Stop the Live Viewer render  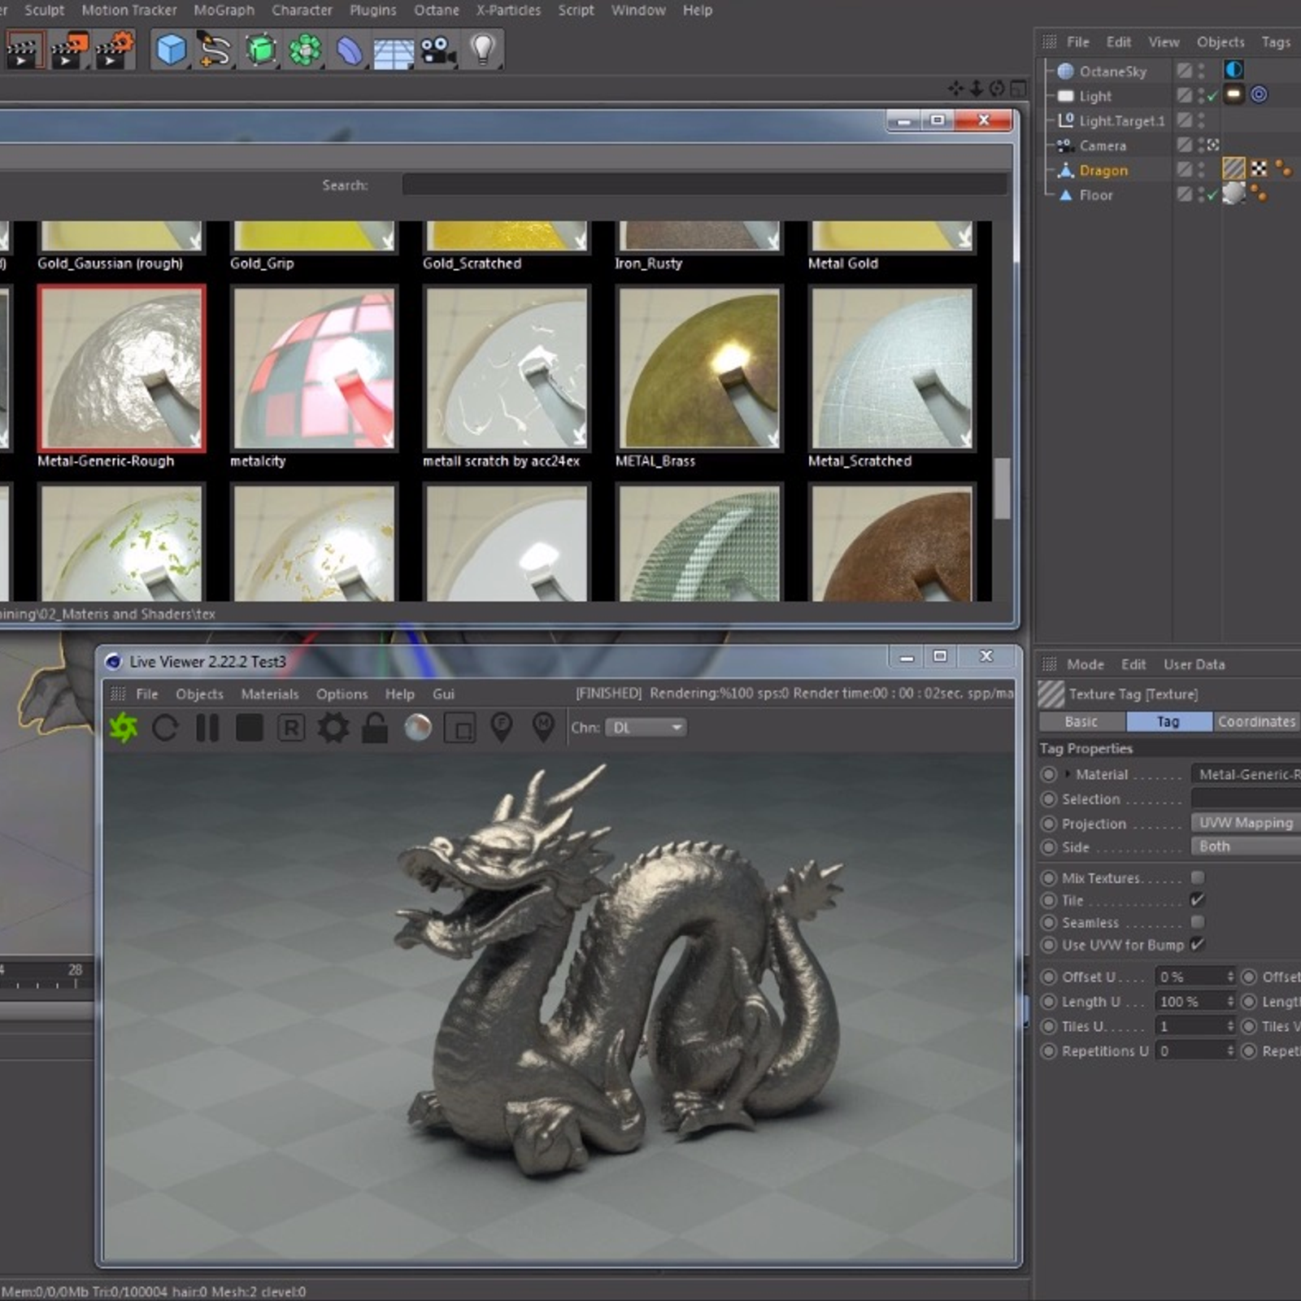pos(250,728)
